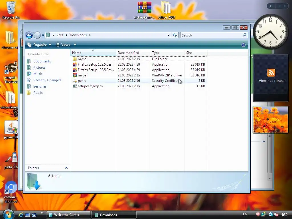The height and width of the screenshot is (219, 292).
Task: Click Show Desktop in Quick Launch
Action: click(x=27, y=215)
